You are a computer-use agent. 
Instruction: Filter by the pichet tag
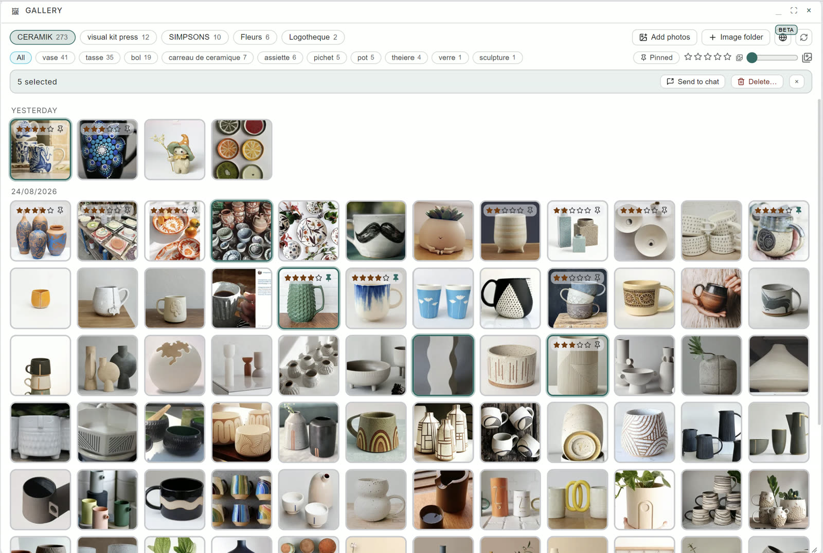point(327,58)
